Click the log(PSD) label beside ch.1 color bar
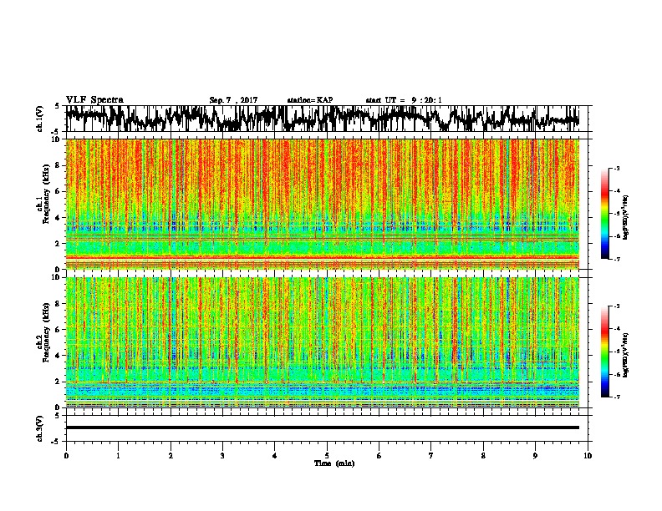 click(x=626, y=217)
